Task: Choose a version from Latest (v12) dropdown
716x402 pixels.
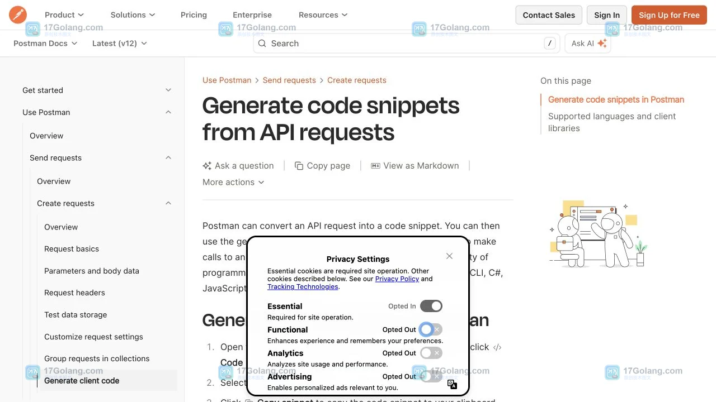Action: point(120,44)
